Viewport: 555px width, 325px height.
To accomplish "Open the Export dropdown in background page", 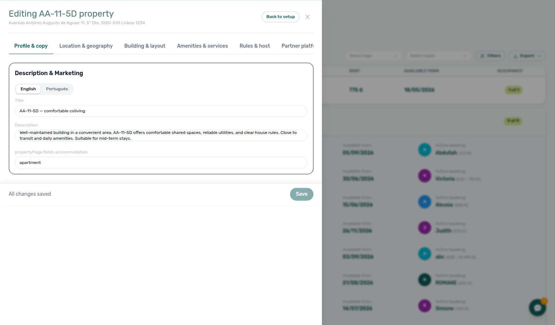I will pos(527,56).
